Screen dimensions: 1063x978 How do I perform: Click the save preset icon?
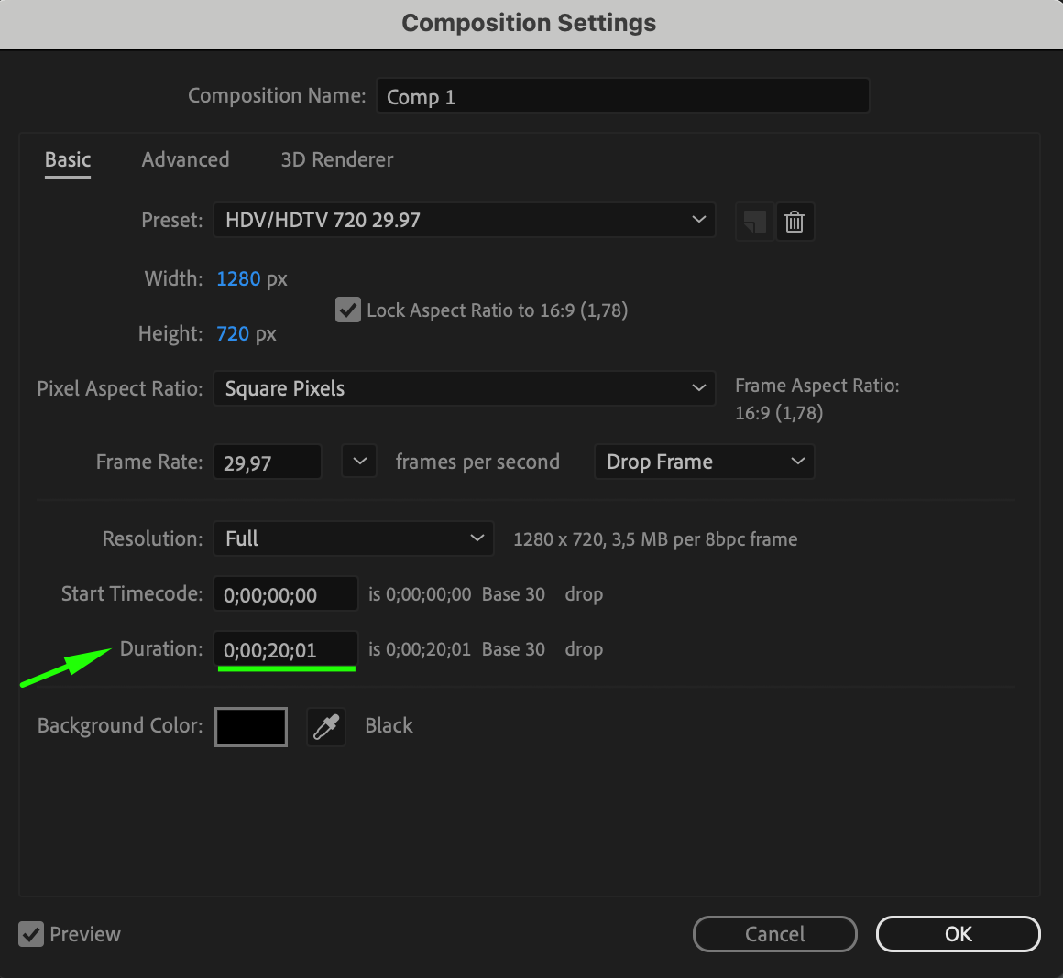(754, 222)
